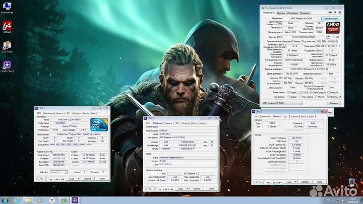Click the DDR2 memory type value

(272, 123)
